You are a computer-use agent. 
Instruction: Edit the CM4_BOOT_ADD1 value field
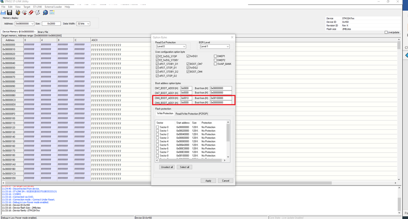(x=186, y=103)
